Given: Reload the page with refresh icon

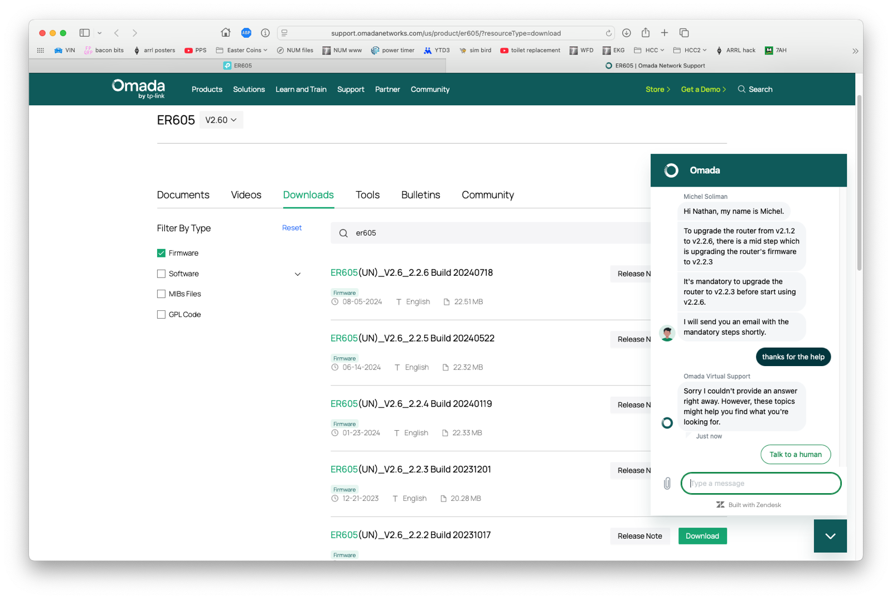Looking at the screenshot, I should (608, 33).
